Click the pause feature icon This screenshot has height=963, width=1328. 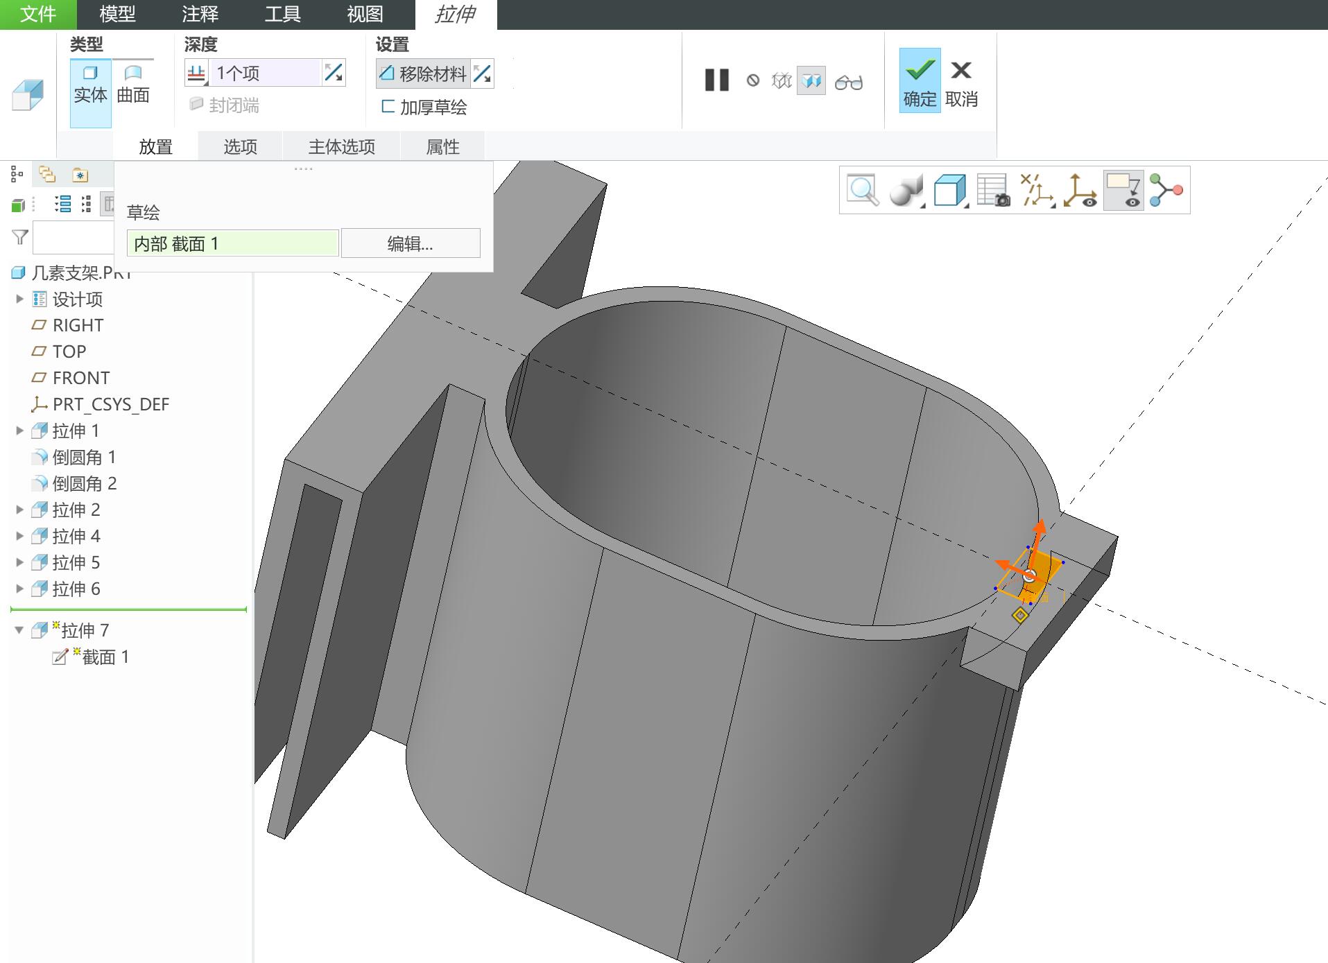[716, 80]
